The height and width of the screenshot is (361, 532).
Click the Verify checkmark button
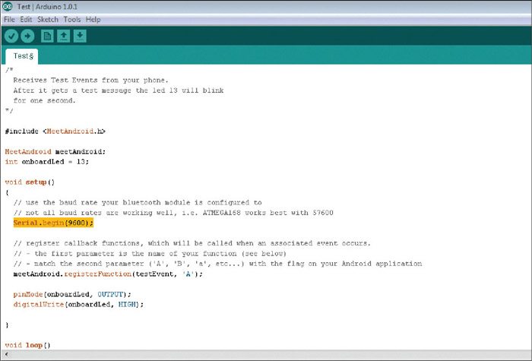[x=11, y=36]
